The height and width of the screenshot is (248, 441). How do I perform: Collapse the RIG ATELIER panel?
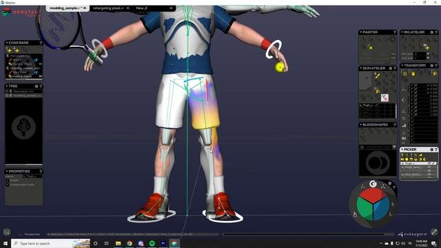[402, 32]
